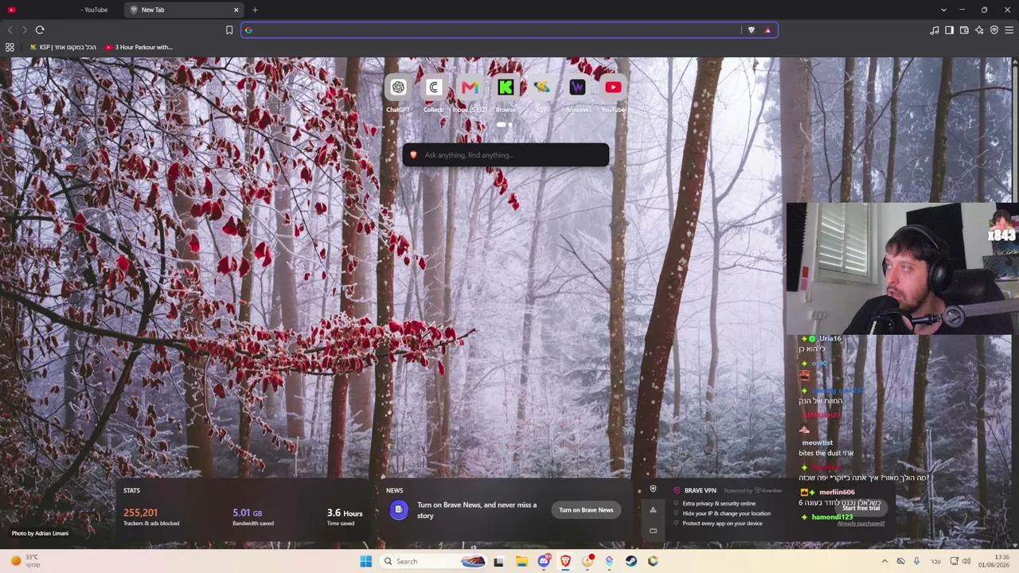Open Brave Rewards triangle icon
The image size is (1019, 573).
pyautogui.click(x=767, y=30)
